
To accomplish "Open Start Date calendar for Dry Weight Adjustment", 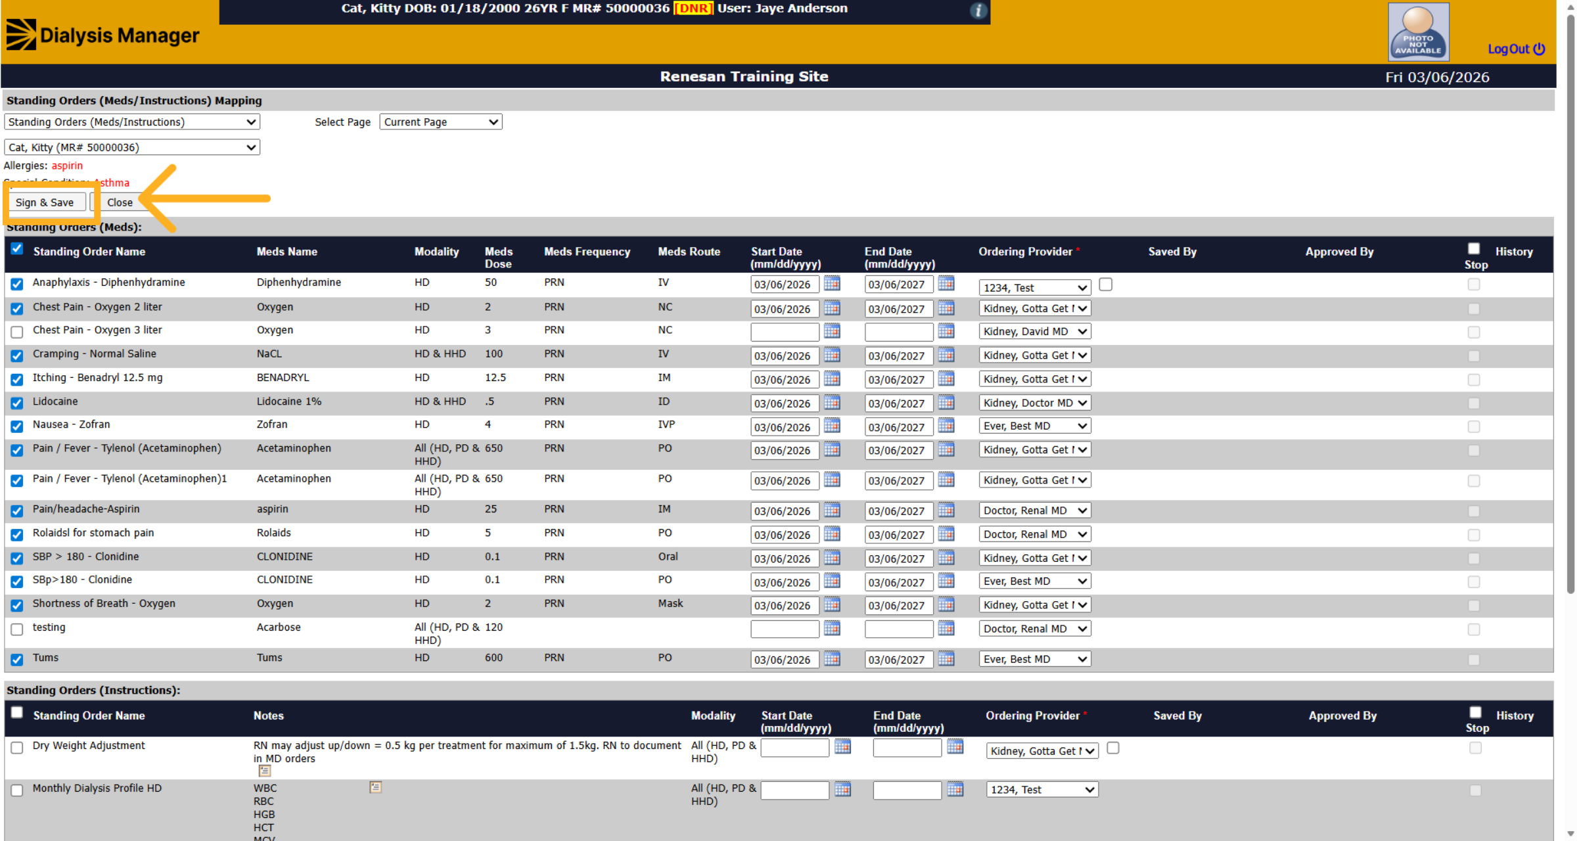I will coord(842,747).
